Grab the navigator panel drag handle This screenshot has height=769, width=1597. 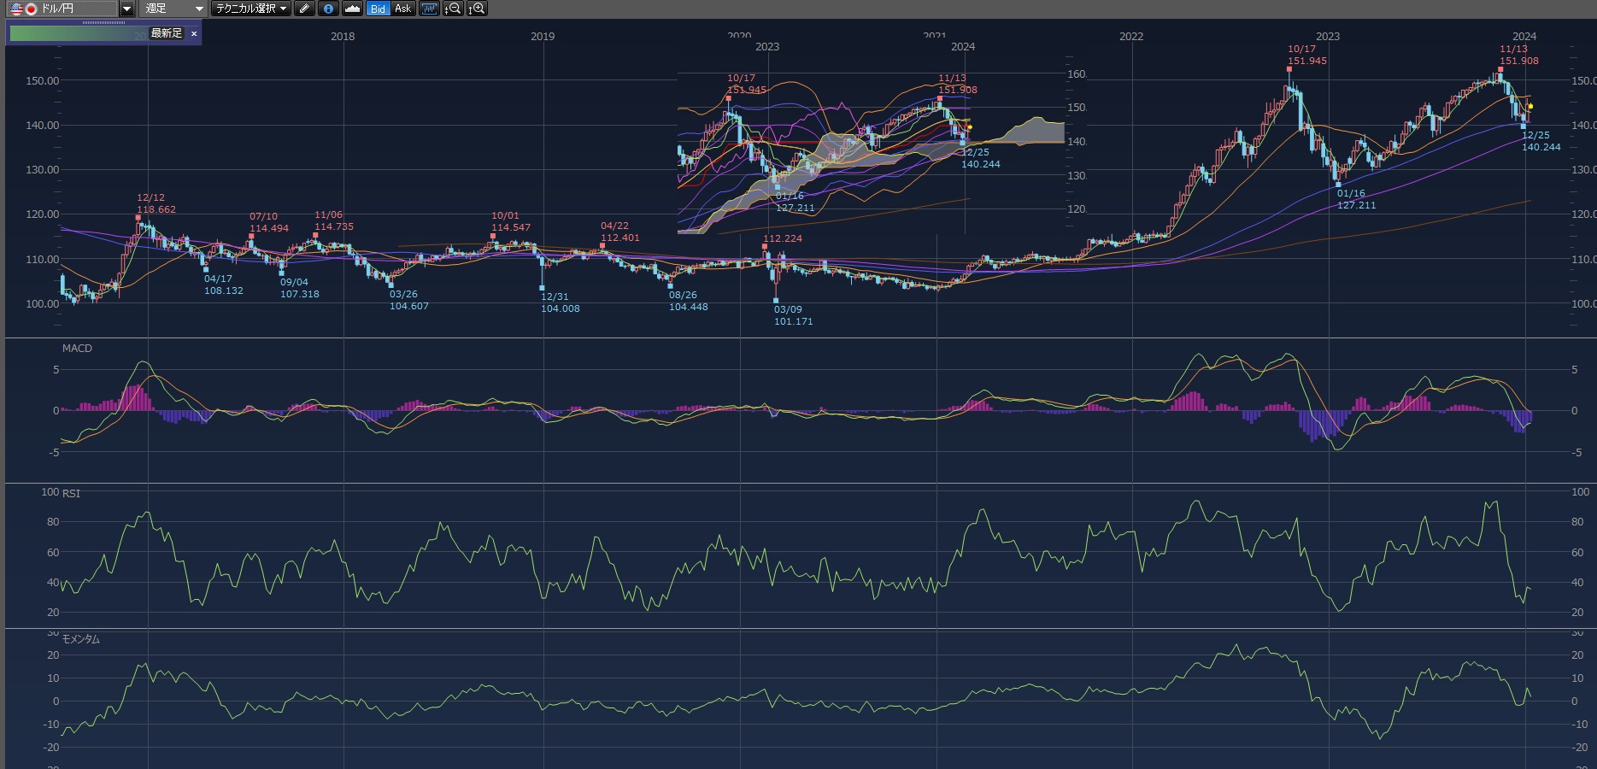[103, 23]
